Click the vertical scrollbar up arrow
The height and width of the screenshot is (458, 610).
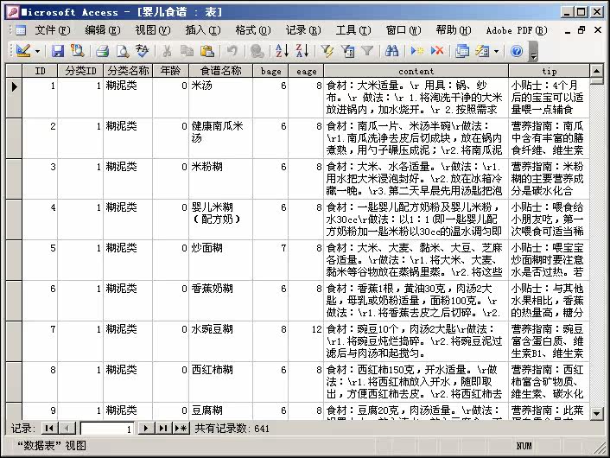tap(596, 71)
